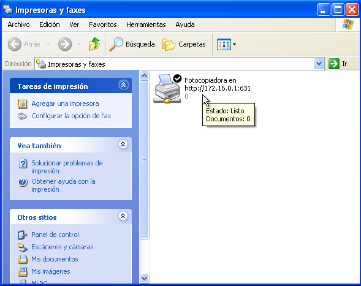Close the Impresoras y faxes window
This screenshot has height=286, width=361.
[352, 10]
